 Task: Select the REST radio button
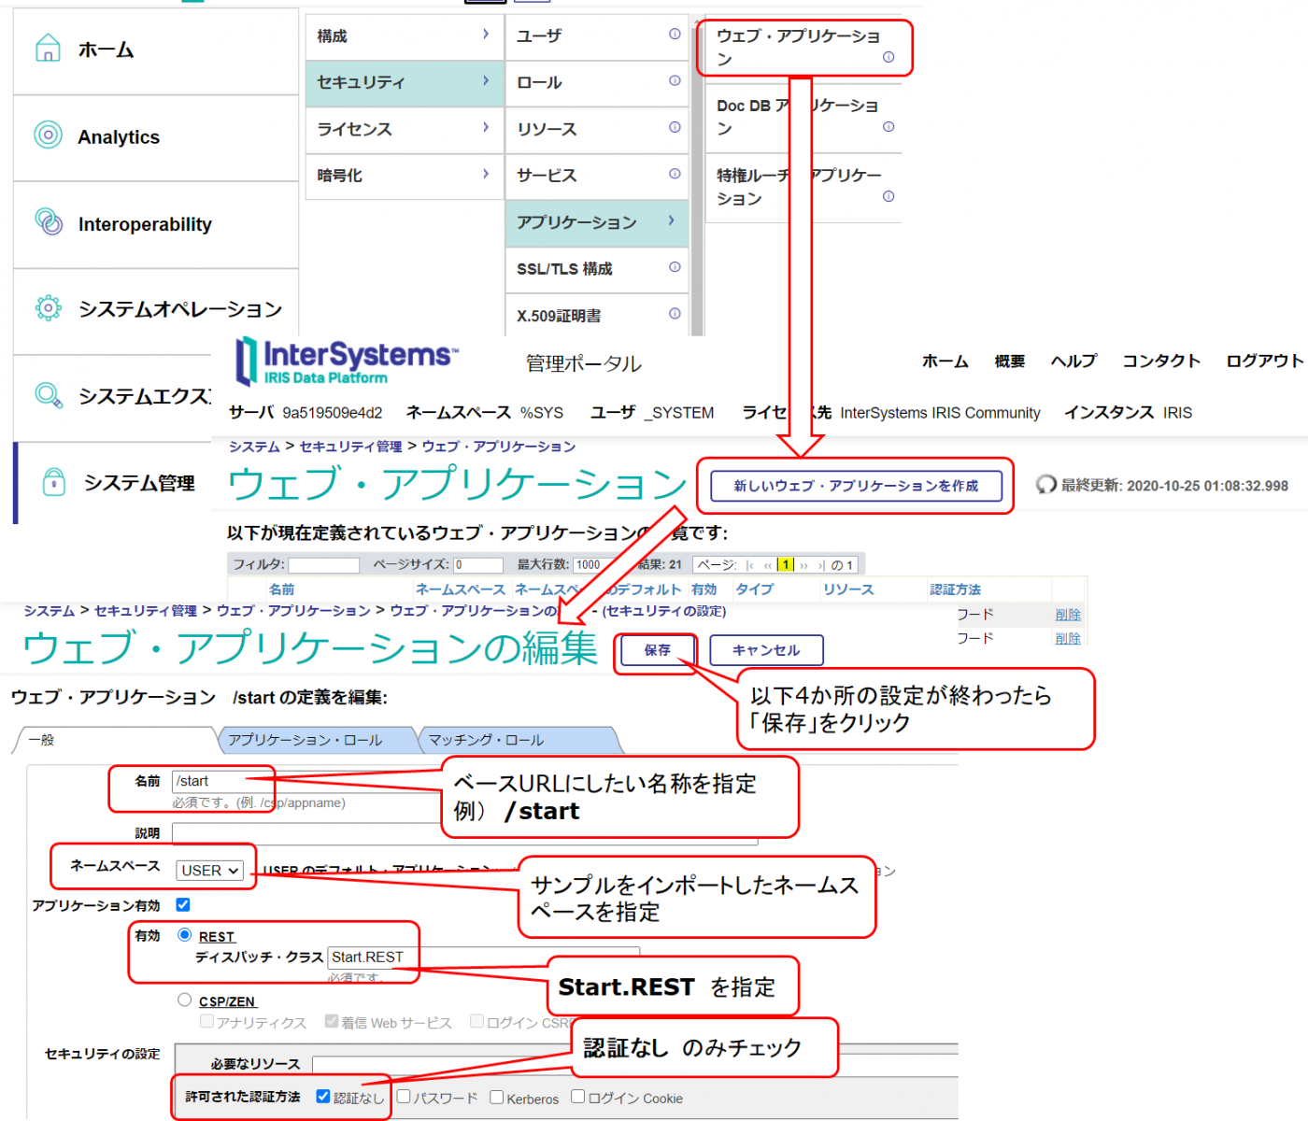point(185,935)
